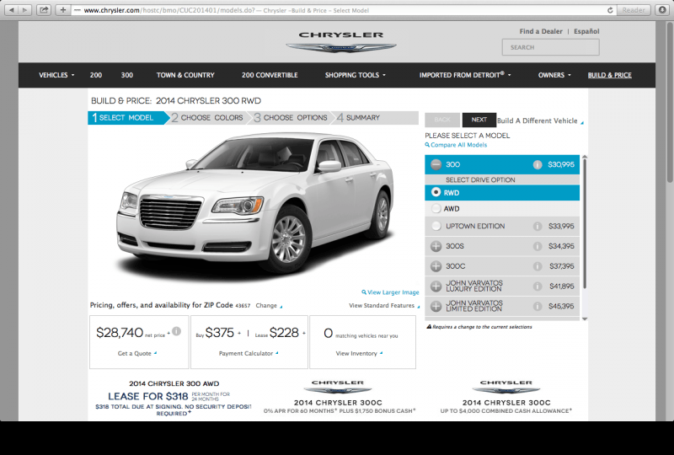Open SHOPPING TOOLS dropdown menu
The height and width of the screenshot is (455, 674).
[x=355, y=75]
